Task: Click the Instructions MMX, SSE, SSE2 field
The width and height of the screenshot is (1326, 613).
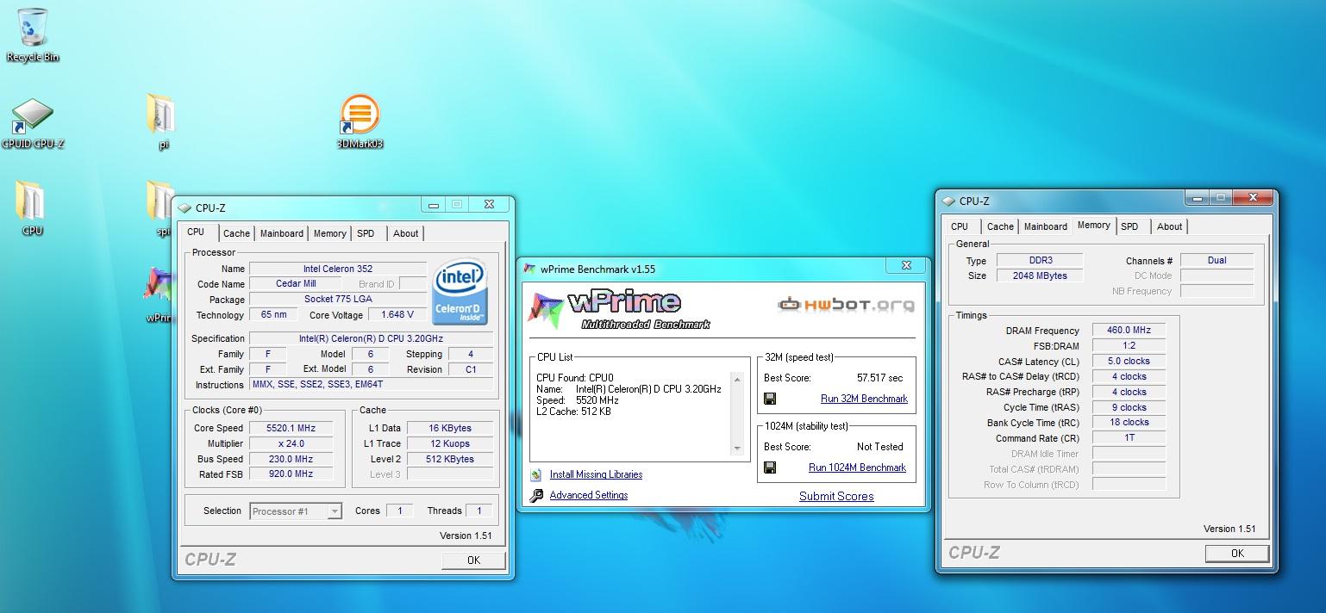Action: (372, 385)
